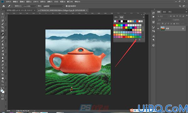The height and width of the screenshot is (113, 188).
Task: Click the foreground color swatch in toolbar
Action: click(2, 91)
